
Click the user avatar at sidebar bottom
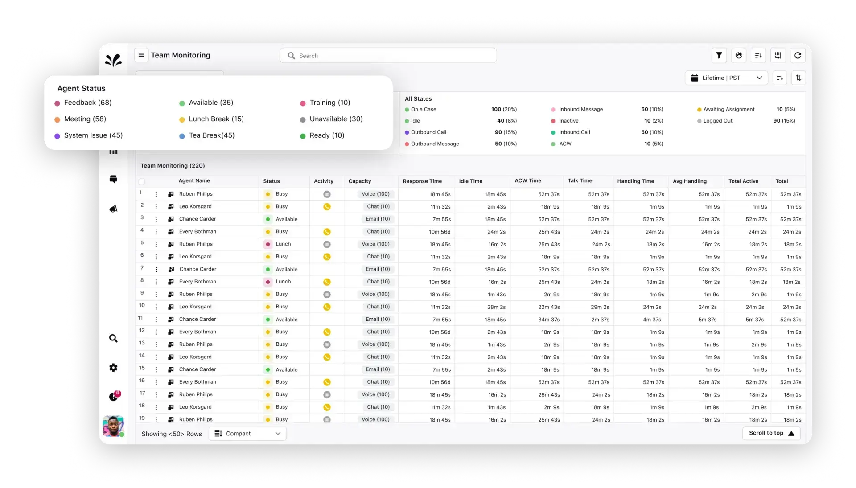113,426
